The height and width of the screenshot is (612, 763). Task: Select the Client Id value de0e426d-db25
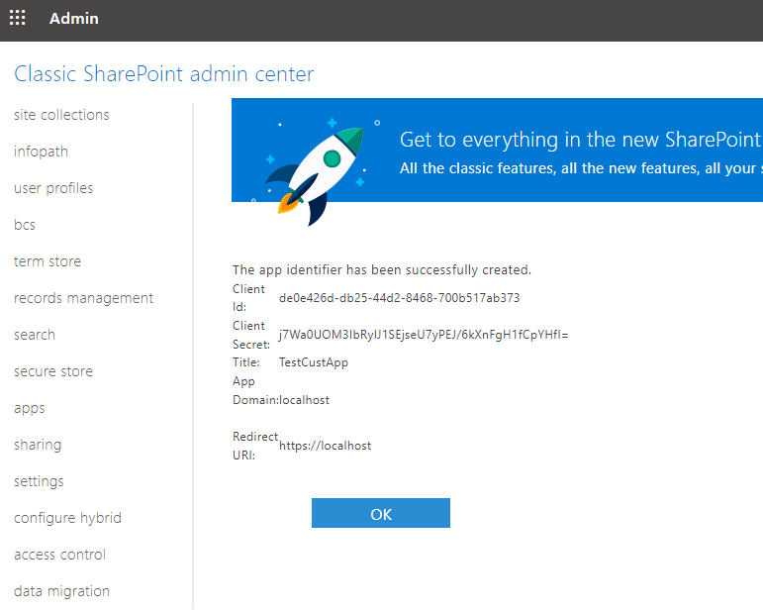pyautogui.click(x=400, y=298)
